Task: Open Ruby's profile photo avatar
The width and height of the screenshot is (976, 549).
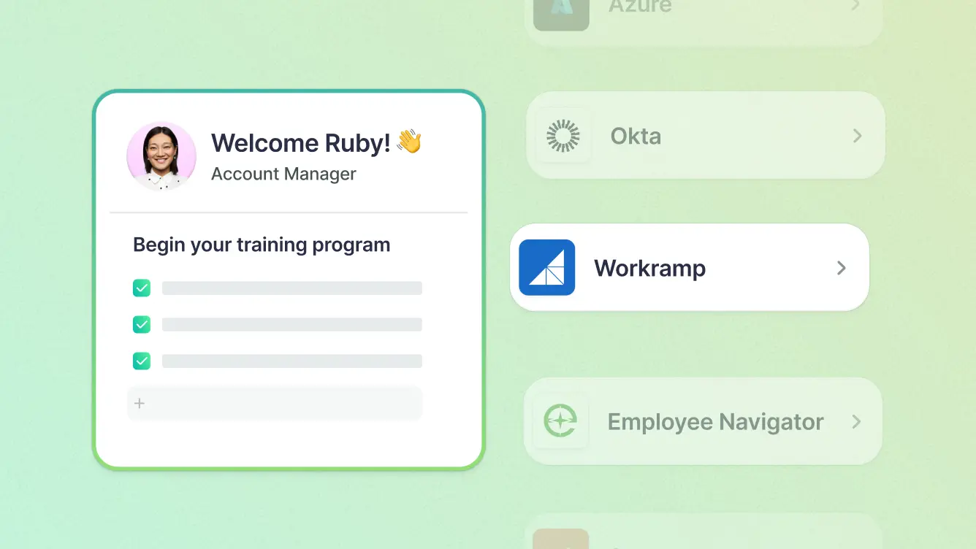Action: (161, 156)
